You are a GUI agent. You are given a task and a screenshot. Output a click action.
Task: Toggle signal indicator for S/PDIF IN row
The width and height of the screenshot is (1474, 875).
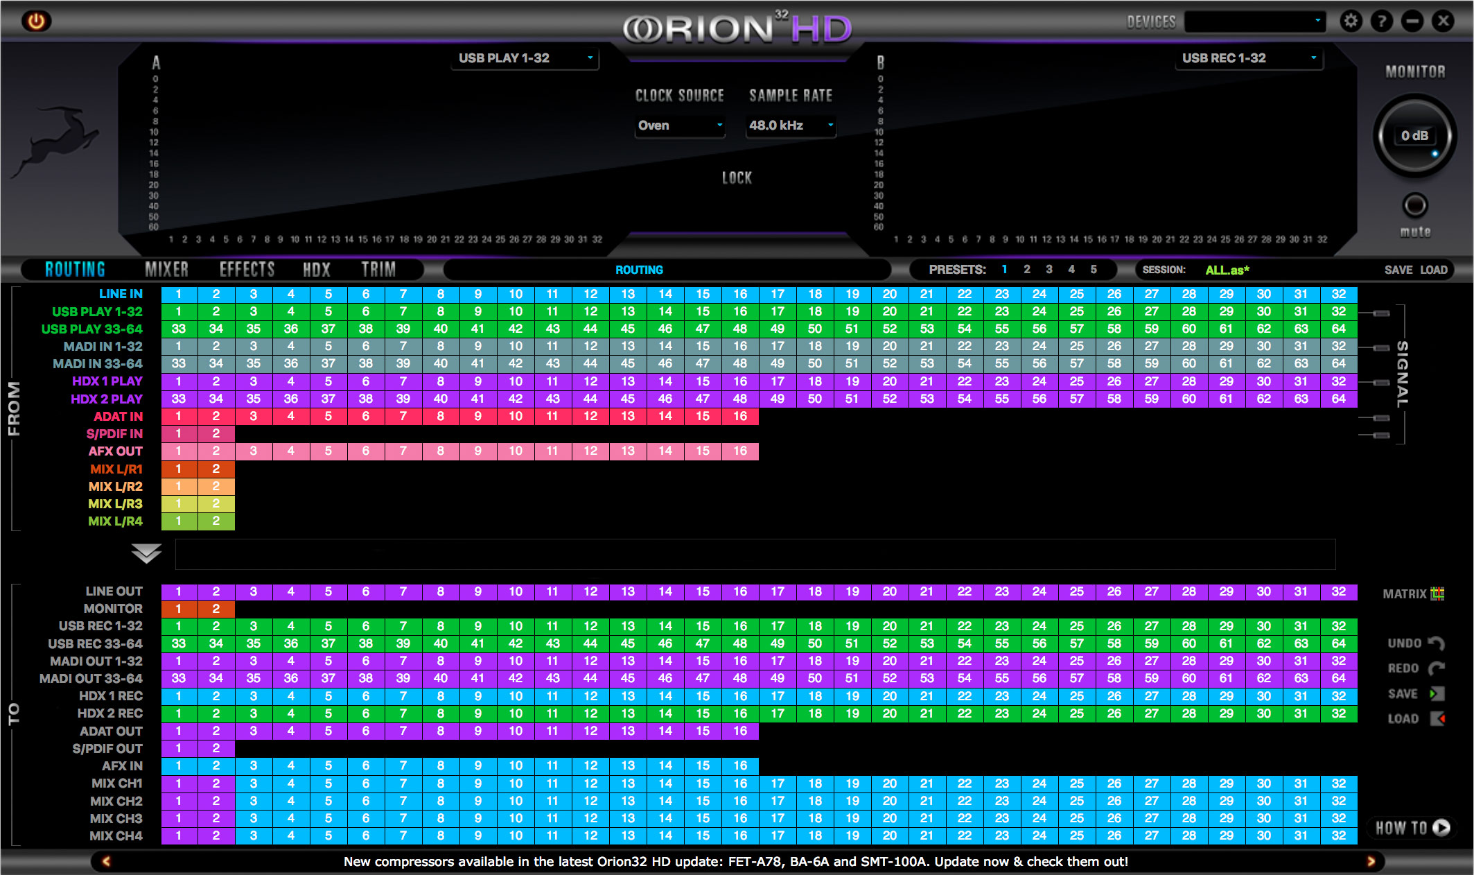[1381, 435]
